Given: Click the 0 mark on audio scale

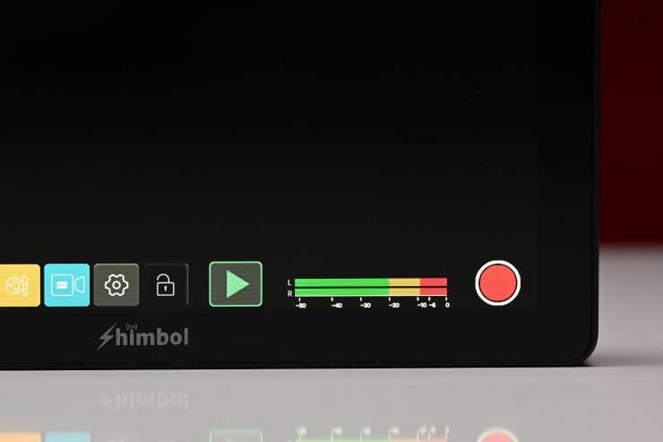Looking at the screenshot, I should [x=447, y=305].
